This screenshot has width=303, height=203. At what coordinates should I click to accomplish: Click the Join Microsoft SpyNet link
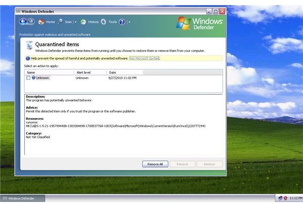click(x=144, y=58)
